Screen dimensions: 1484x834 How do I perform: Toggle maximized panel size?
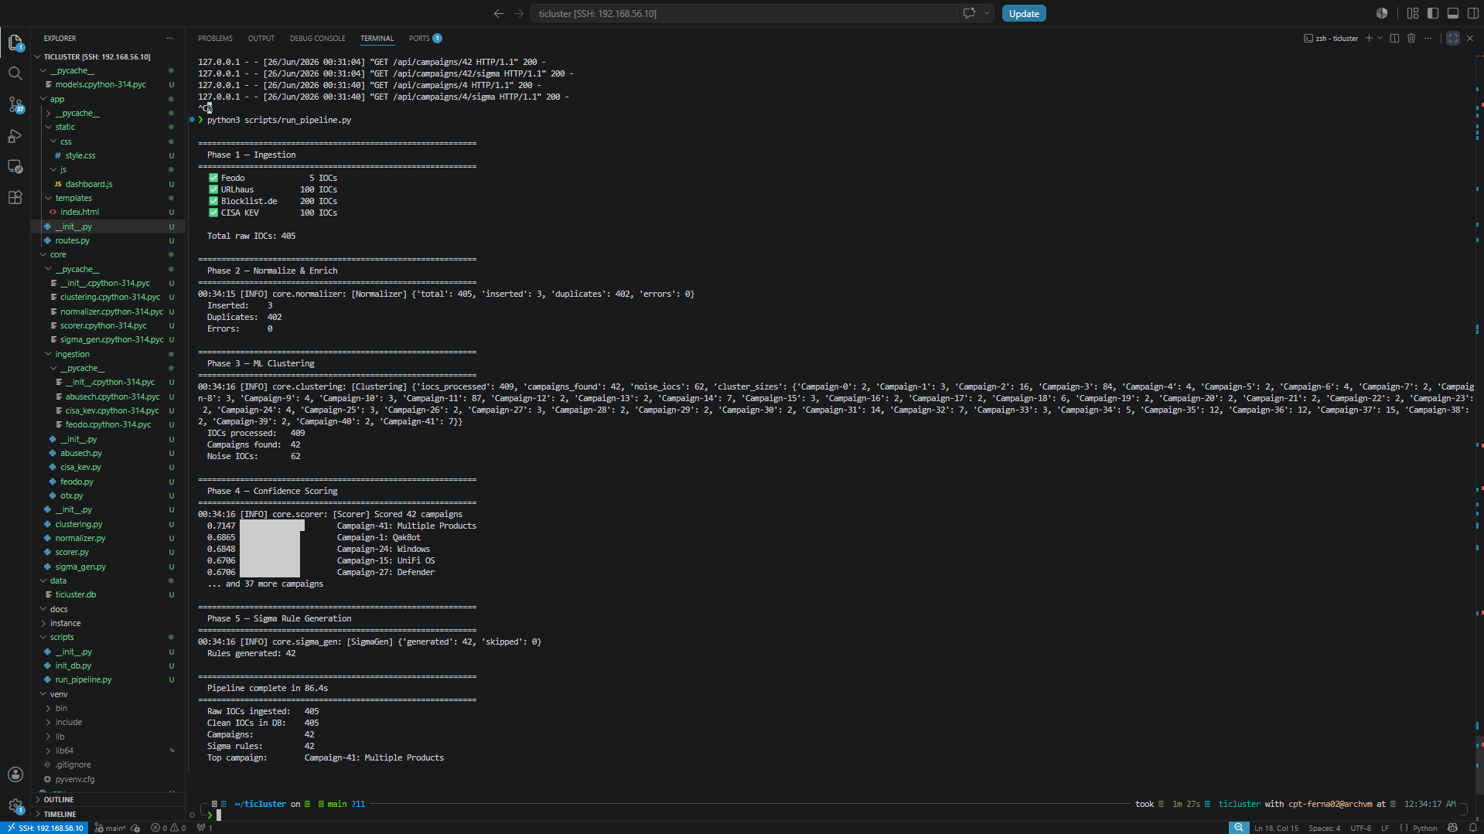[1453, 38]
